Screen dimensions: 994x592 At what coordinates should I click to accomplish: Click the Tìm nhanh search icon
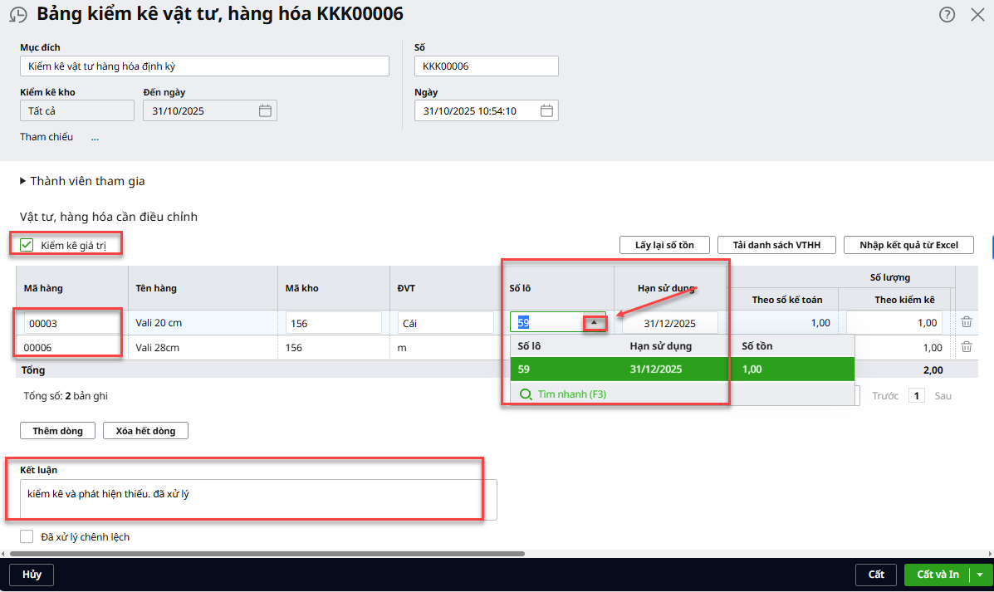click(526, 394)
